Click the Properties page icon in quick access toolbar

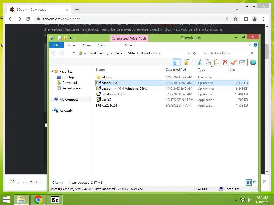(60, 38)
